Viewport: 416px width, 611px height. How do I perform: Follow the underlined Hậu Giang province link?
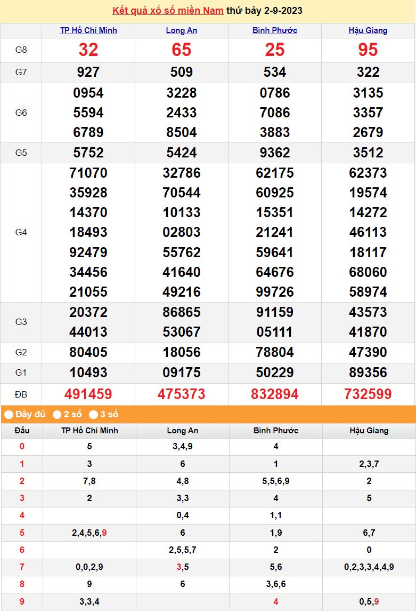point(368,30)
